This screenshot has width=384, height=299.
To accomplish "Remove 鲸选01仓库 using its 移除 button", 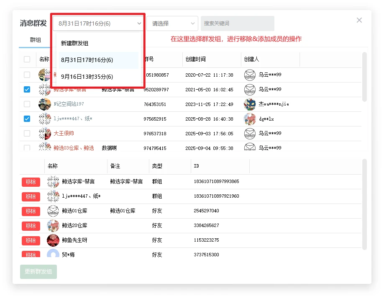I will pos(31,211).
